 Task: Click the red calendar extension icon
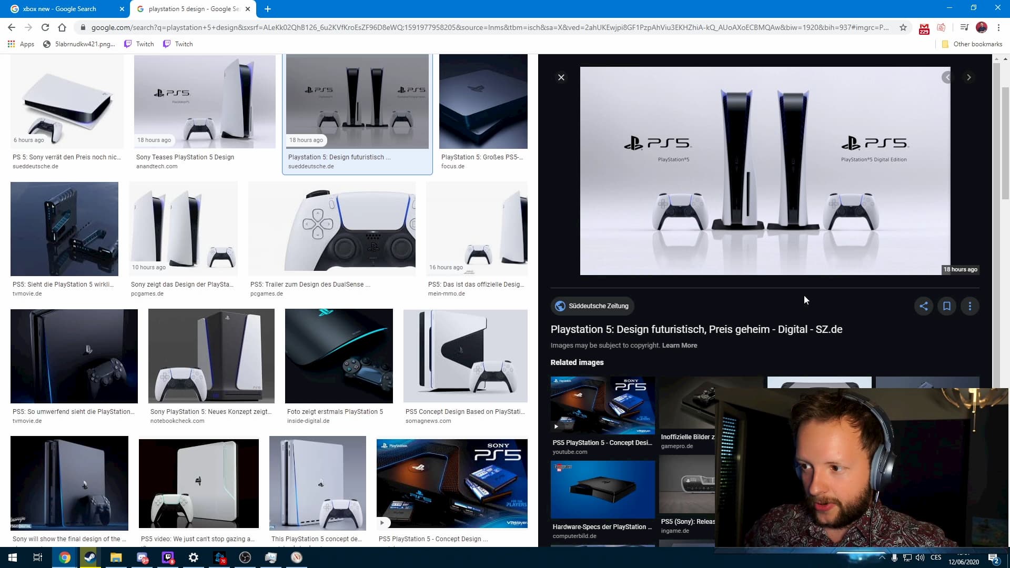coord(924,28)
